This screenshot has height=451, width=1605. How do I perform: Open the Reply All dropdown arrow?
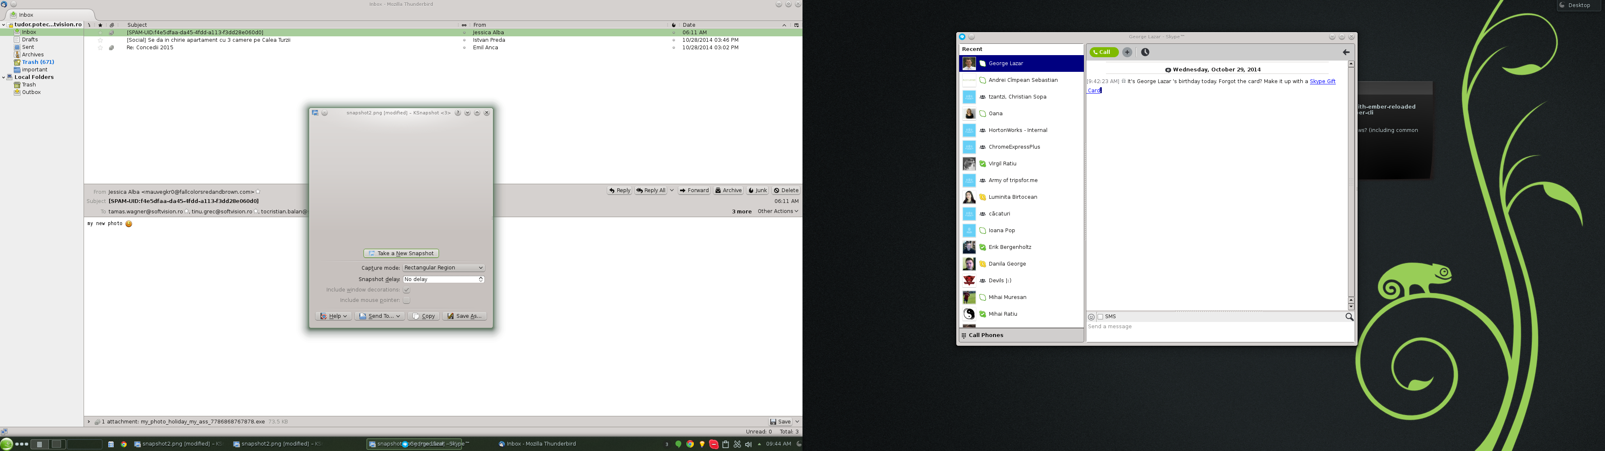[672, 190]
